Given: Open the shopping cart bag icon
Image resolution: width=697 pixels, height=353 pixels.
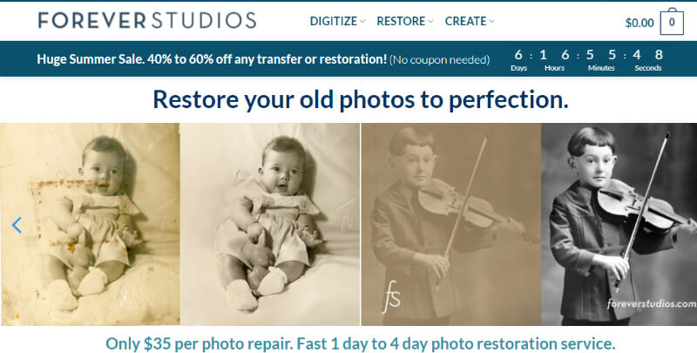Looking at the screenshot, I should [x=672, y=22].
